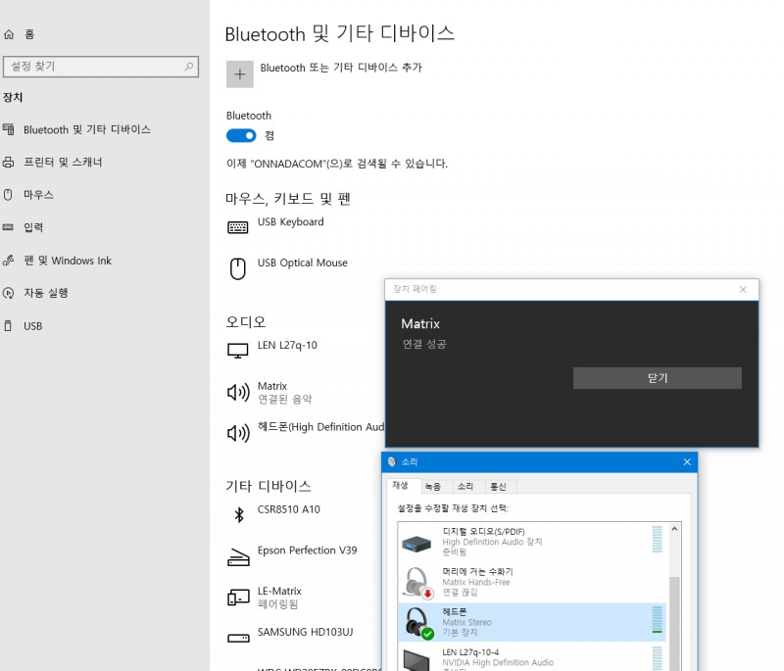Image resolution: width=784 pixels, height=671 pixels.
Task: Go to 펜 및 Windows Ink settings
Action: (x=68, y=261)
